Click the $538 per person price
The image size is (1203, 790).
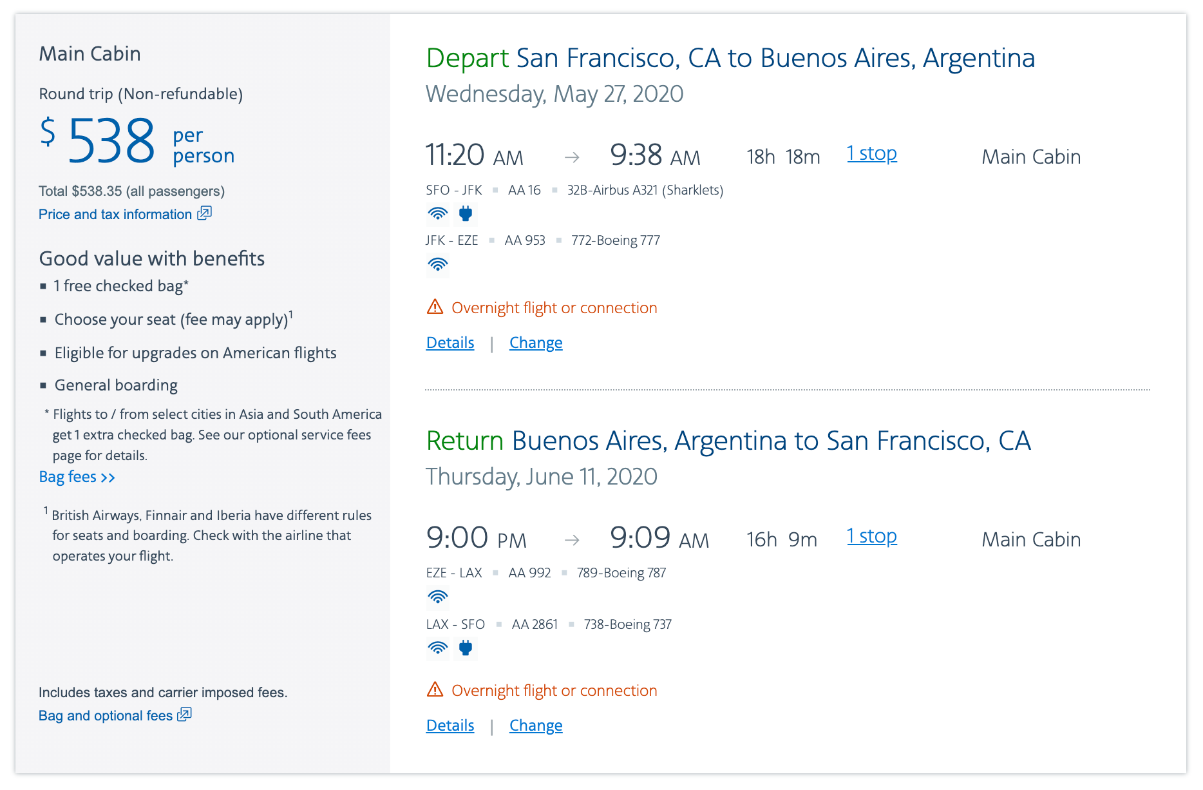pos(111,140)
